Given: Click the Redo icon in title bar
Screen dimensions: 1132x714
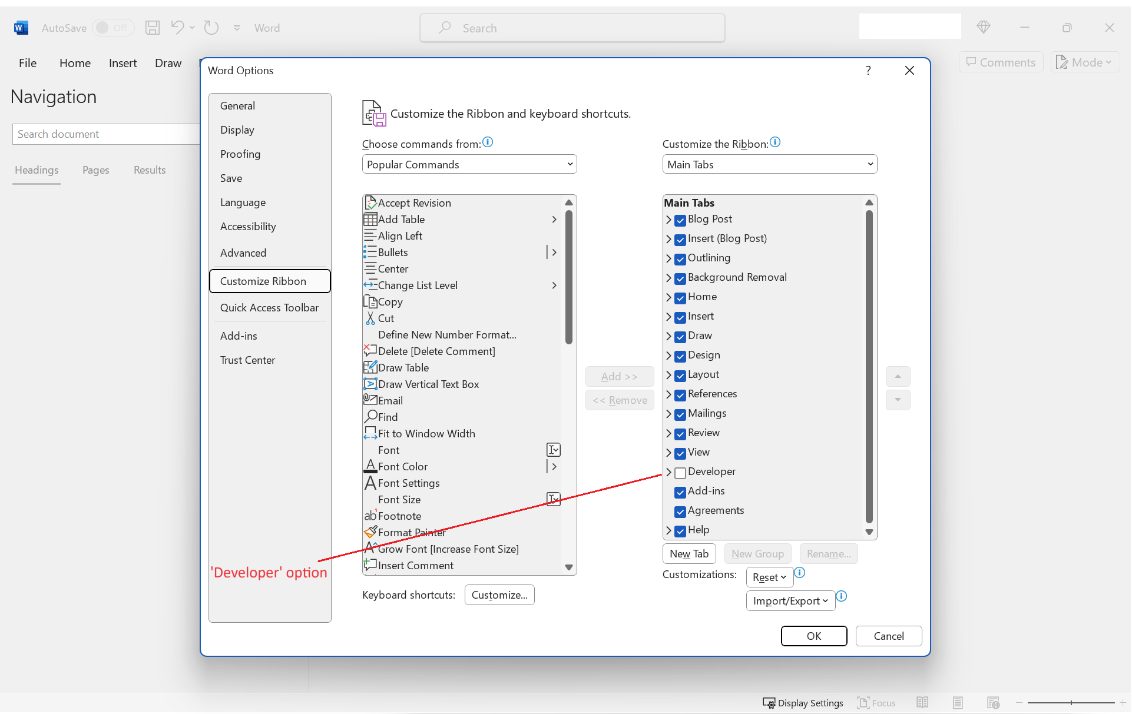Looking at the screenshot, I should tap(211, 28).
